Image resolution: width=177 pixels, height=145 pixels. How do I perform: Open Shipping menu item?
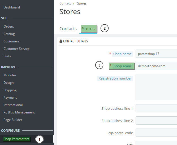click(x=10, y=90)
